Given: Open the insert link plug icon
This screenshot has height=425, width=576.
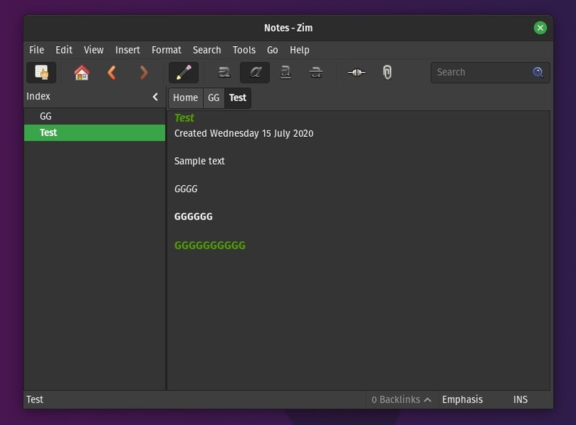Looking at the screenshot, I should tap(356, 73).
